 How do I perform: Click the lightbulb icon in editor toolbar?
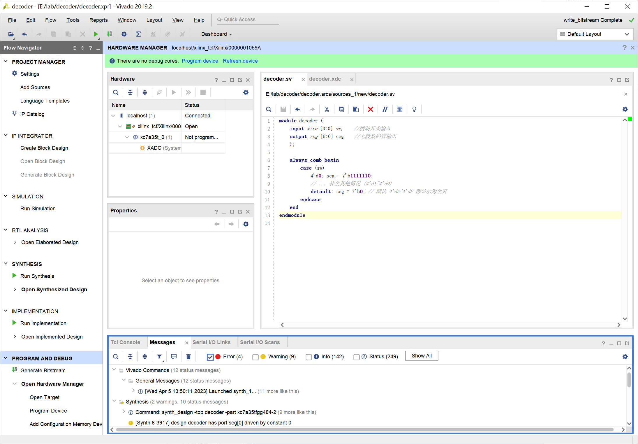[414, 109]
